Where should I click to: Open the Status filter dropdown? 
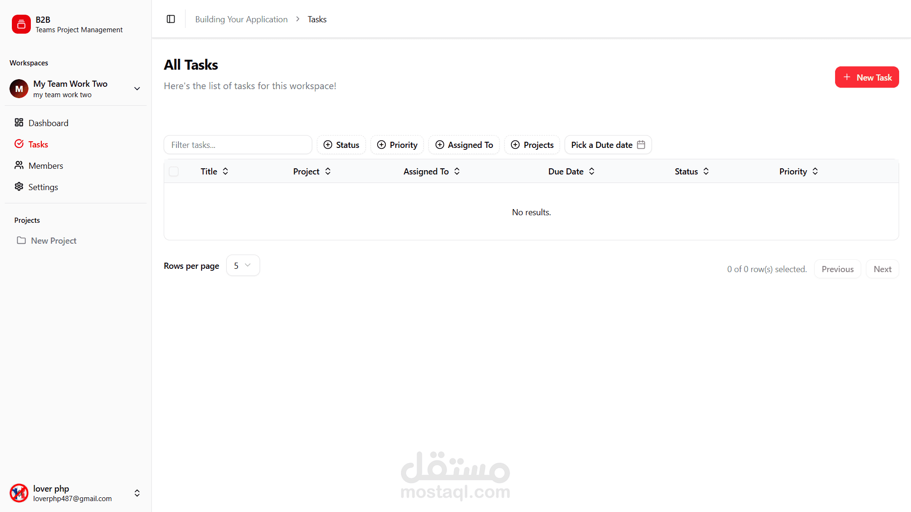click(x=341, y=145)
